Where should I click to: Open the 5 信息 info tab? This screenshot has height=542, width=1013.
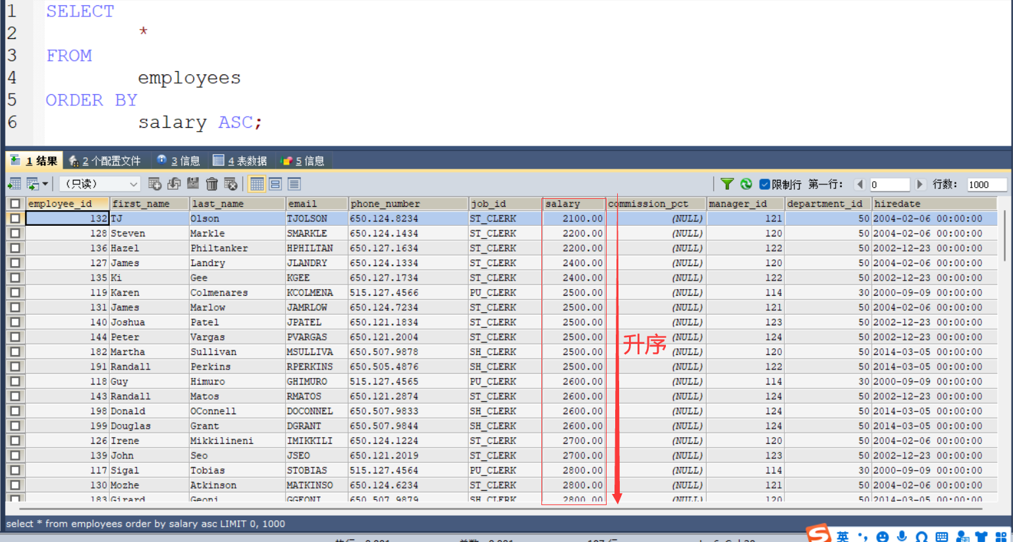(x=303, y=161)
